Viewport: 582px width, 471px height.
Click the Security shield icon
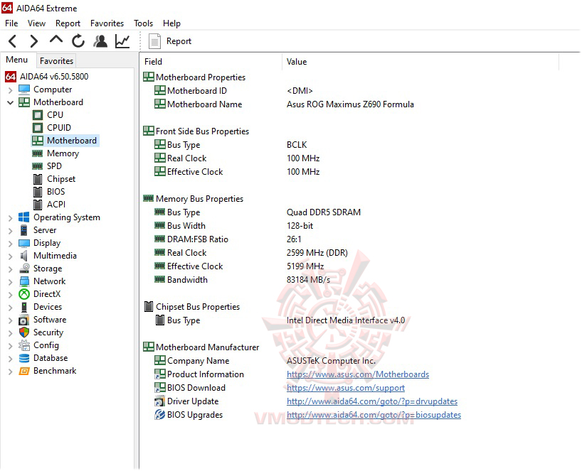[24, 332]
